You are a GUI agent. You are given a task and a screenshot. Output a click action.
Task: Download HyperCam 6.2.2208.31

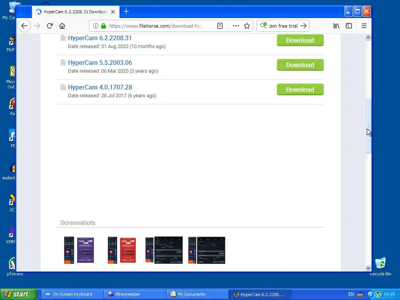(x=300, y=40)
